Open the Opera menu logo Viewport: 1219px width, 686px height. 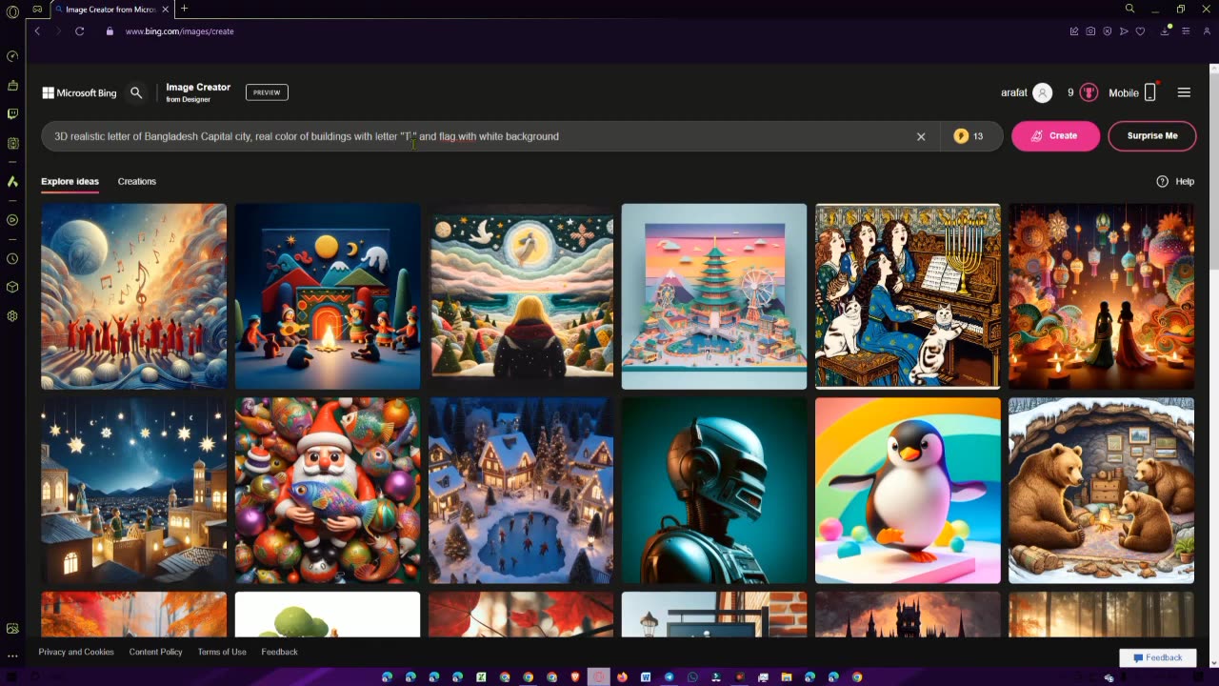pos(12,11)
